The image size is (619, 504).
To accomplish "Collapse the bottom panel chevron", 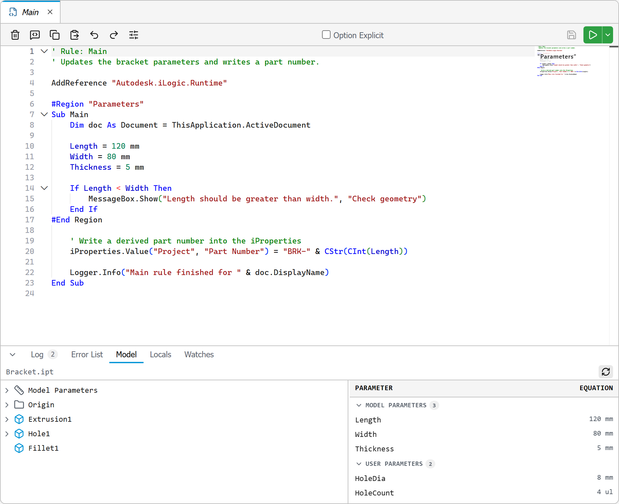I will (13, 355).
